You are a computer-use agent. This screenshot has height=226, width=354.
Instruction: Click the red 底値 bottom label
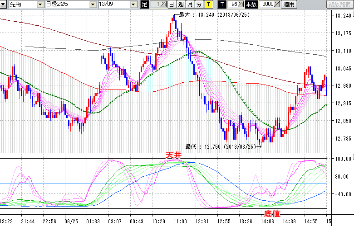pos(271,212)
